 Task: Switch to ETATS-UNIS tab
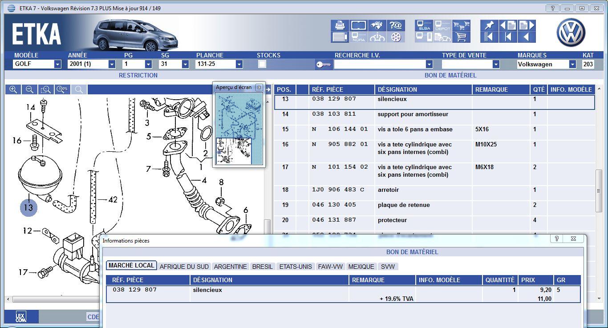tap(296, 267)
